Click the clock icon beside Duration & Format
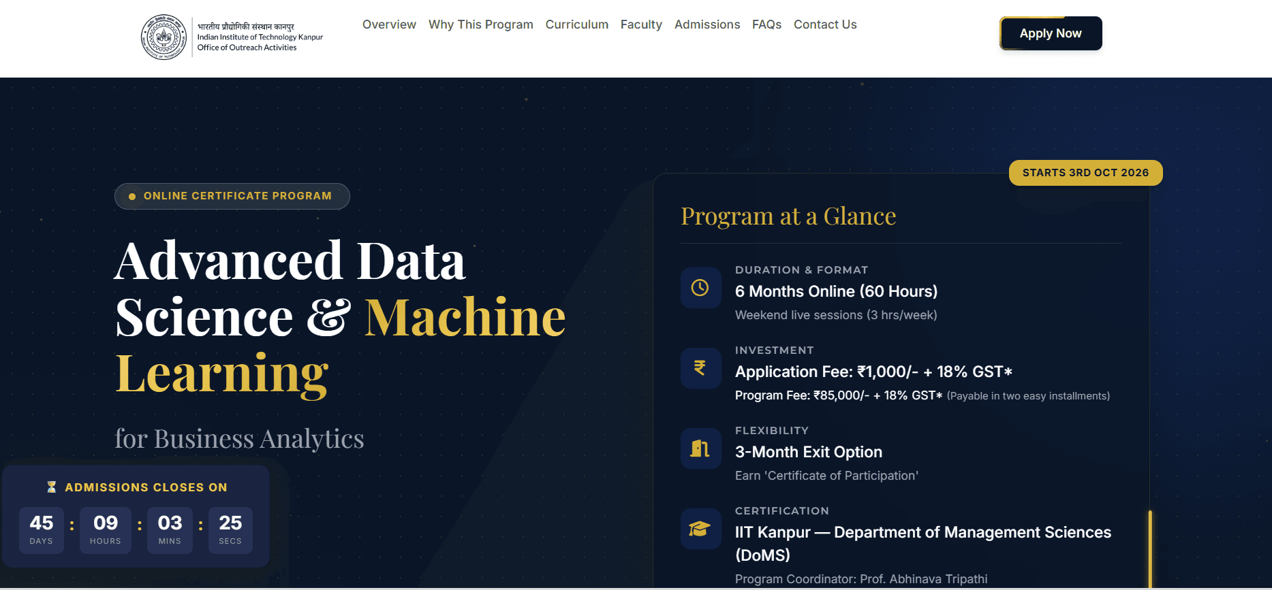Screen dimensions: 1272x590 [700, 288]
